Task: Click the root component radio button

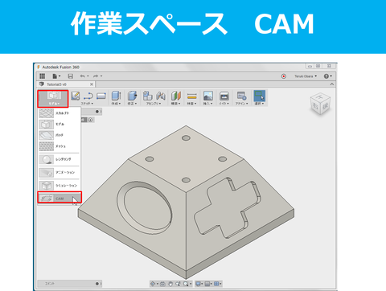Action: tap(90, 120)
